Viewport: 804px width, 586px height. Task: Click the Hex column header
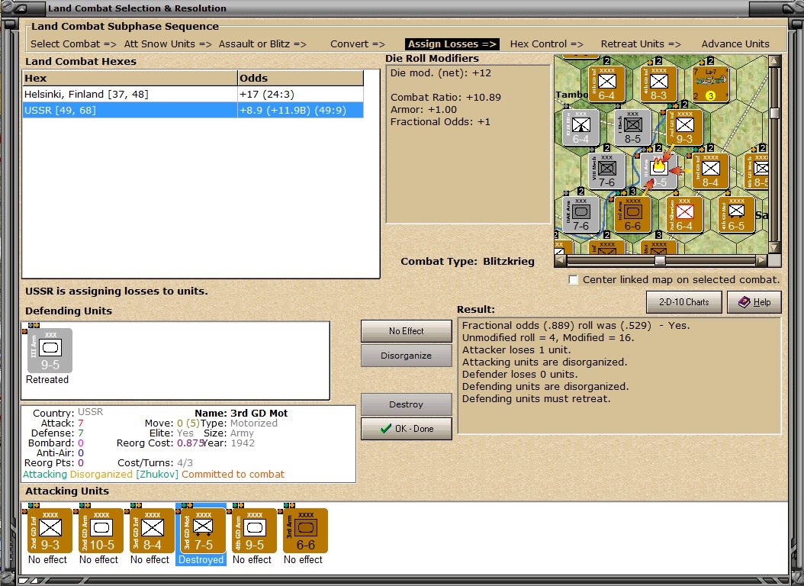pyautogui.click(x=130, y=78)
